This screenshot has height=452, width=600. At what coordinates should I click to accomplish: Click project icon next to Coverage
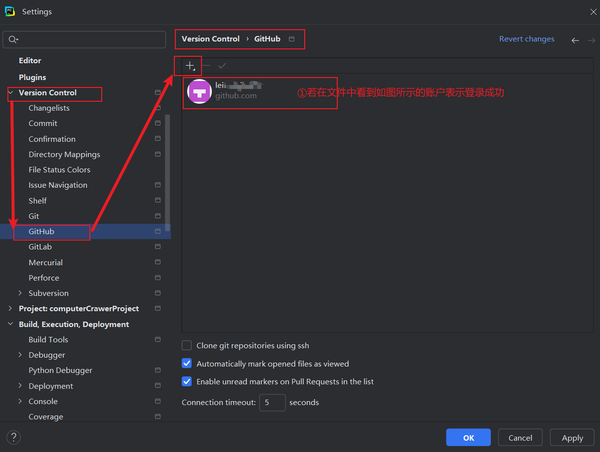coord(158,416)
